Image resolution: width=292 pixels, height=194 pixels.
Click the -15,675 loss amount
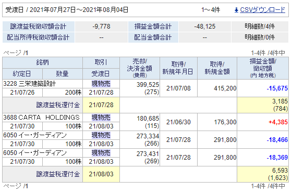[x=277, y=88]
